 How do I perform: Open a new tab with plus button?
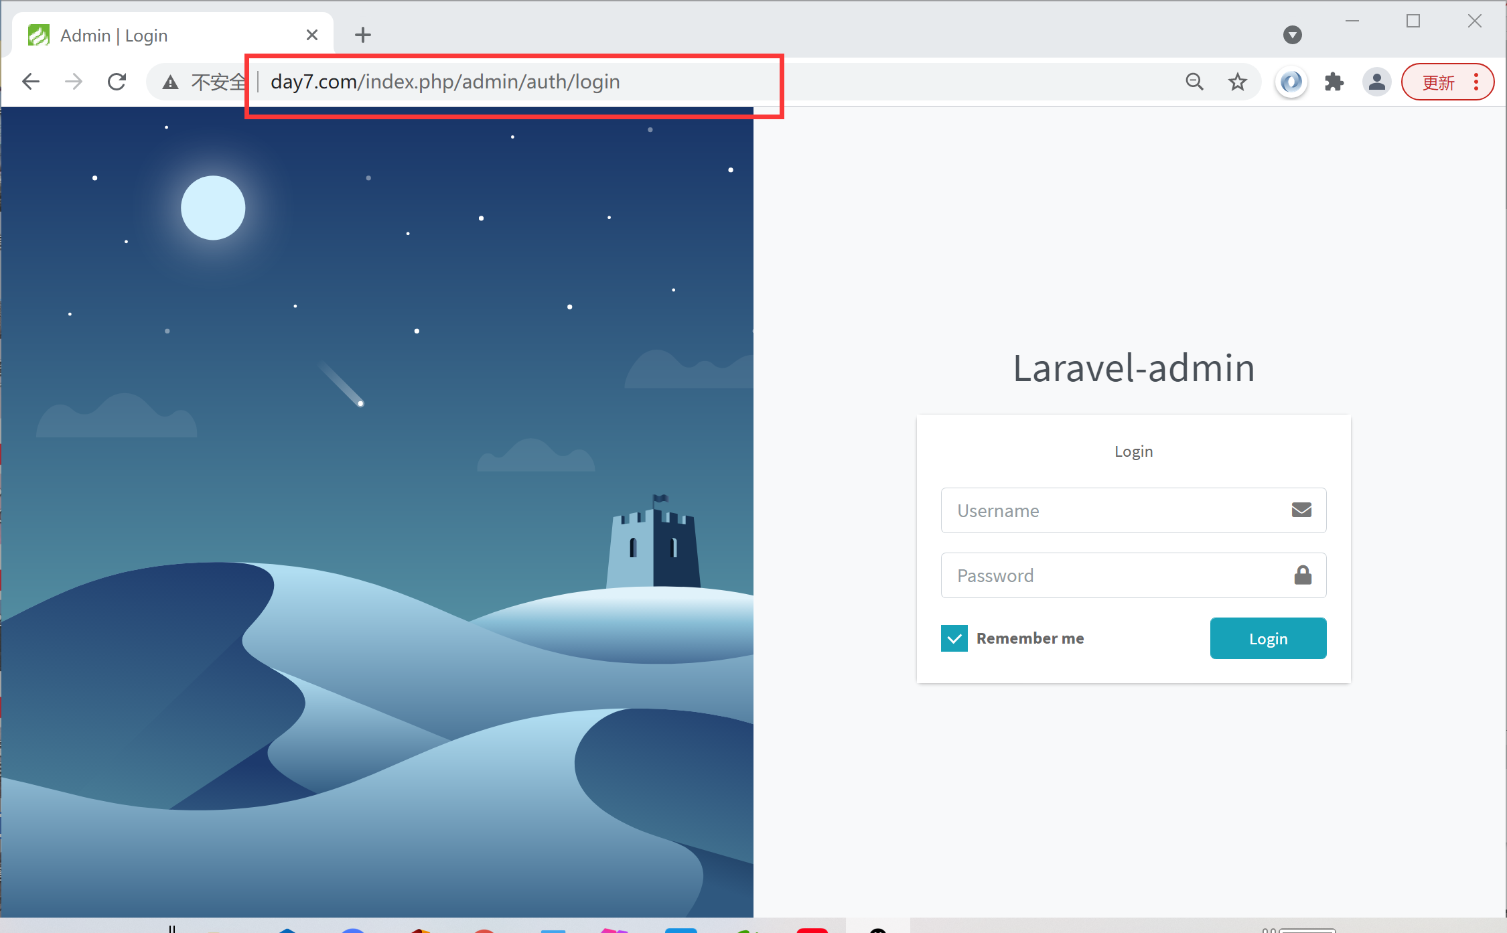click(363, 35)
